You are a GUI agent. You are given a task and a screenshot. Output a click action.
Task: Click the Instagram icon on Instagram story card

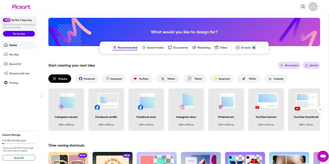(x=182, y=107)
